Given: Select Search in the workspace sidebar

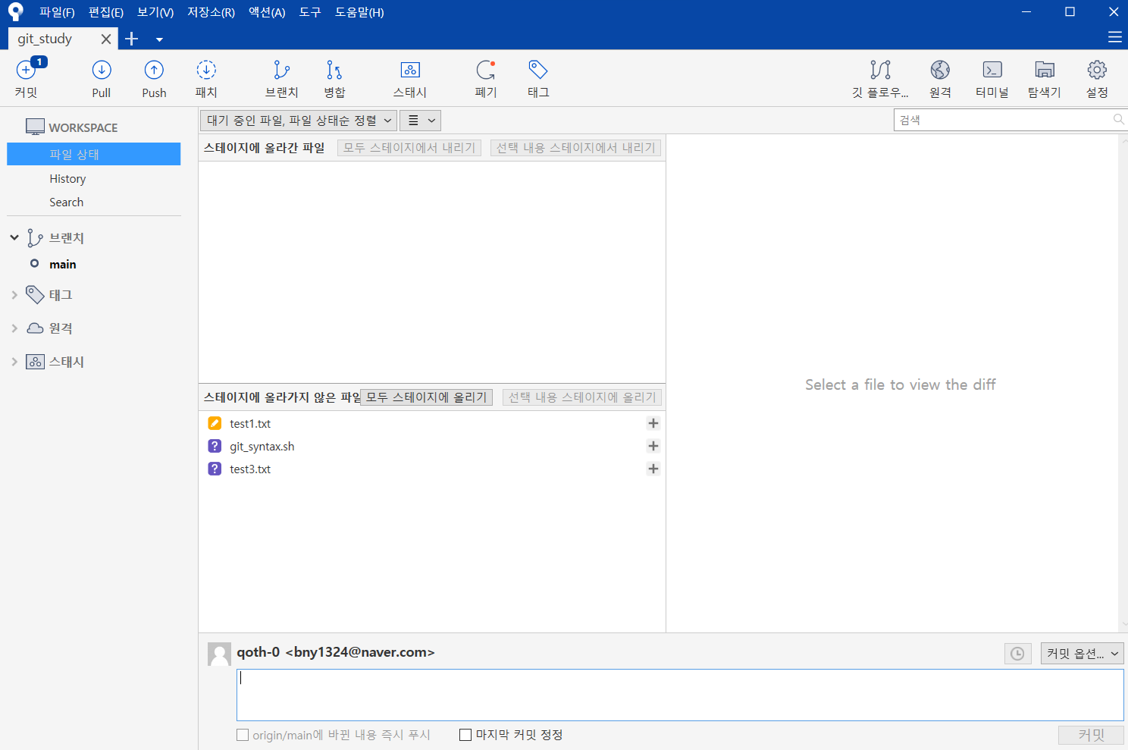Looking at the screenshot, I should [67, 202].
